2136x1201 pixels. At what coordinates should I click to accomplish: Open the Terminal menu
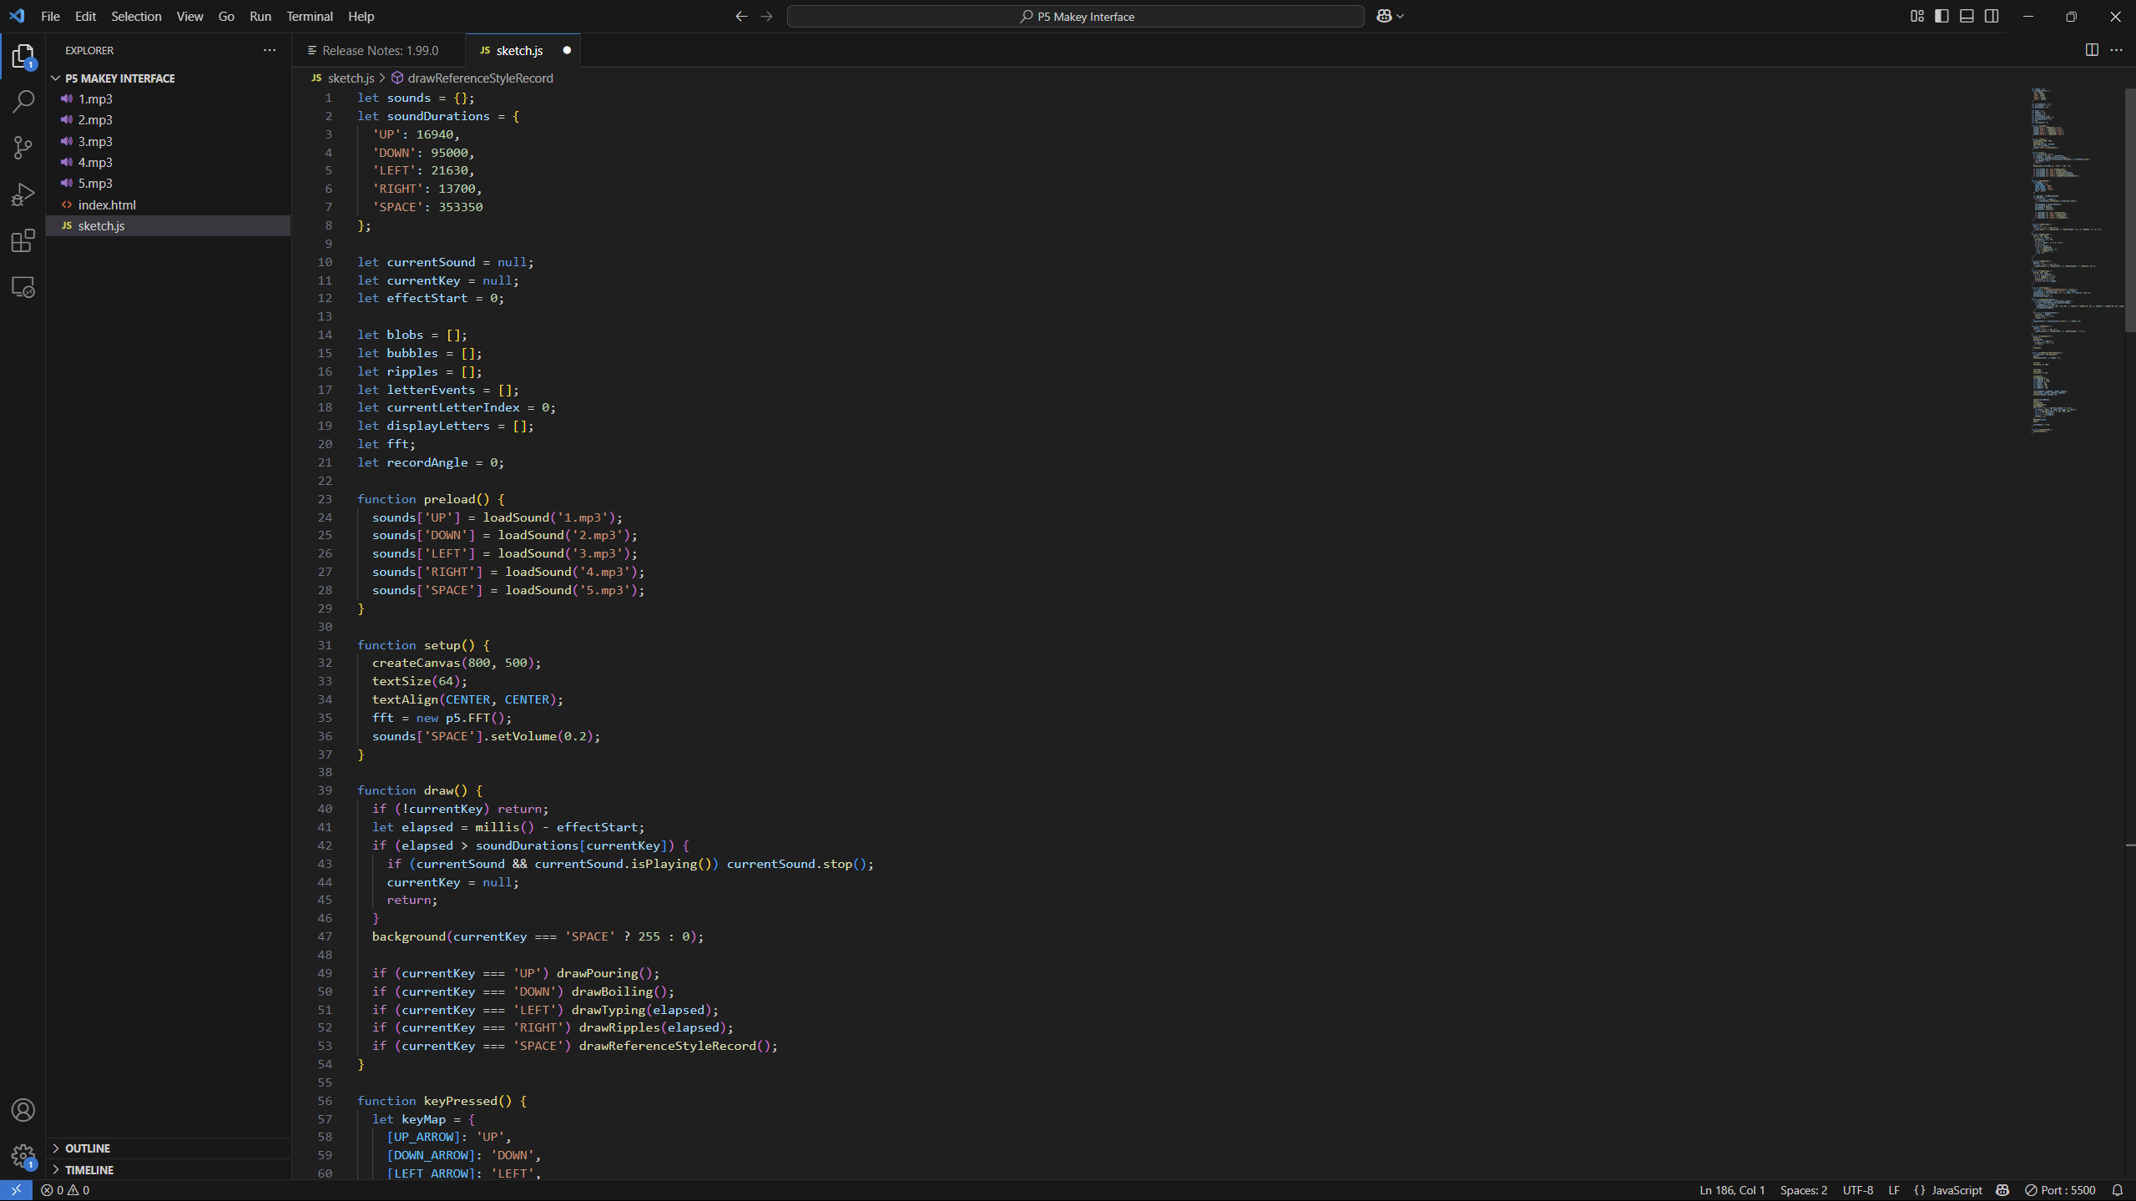pos(309,16)
